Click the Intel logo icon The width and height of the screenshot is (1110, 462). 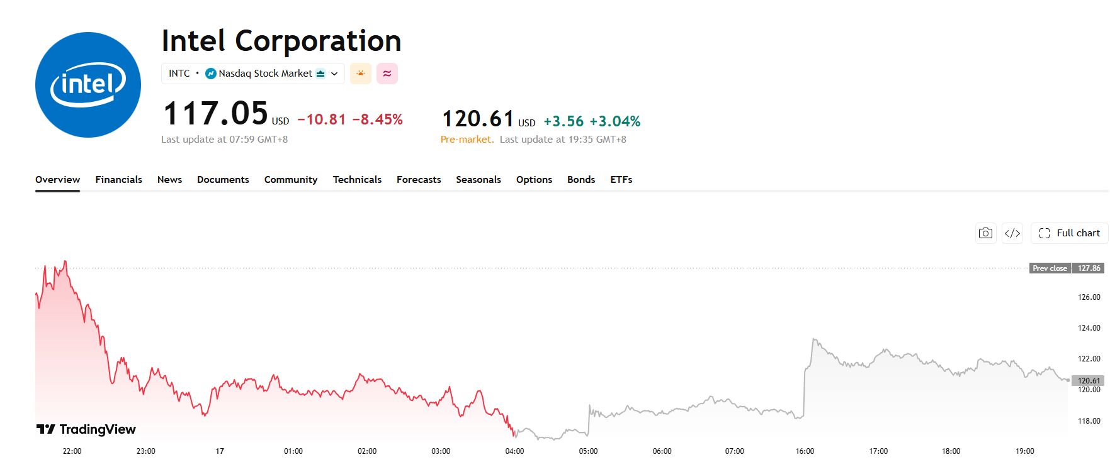(x=88, y=85)
